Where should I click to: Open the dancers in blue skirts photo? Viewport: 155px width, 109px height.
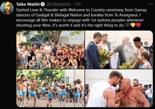pos(50,88)
